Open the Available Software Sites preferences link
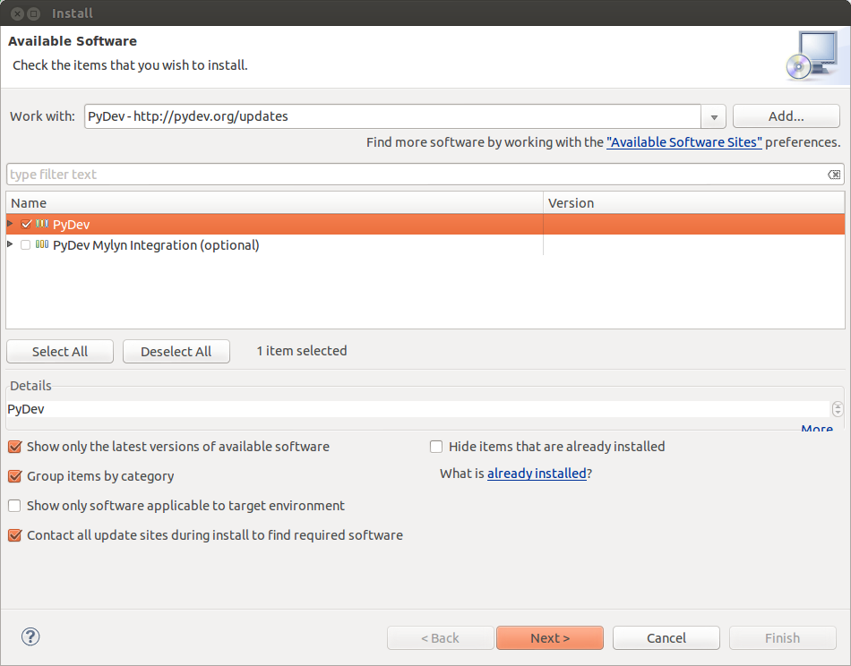851x666 pixels. [683, 142]
